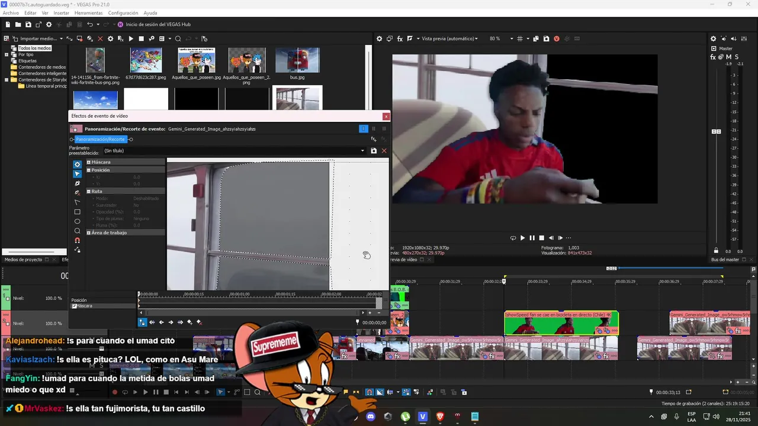This screenshot has width=758, height=426.
Task: Collapse the Posición property group
Action: [89, 170]
